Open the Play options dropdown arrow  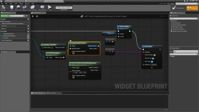(54, 8)
